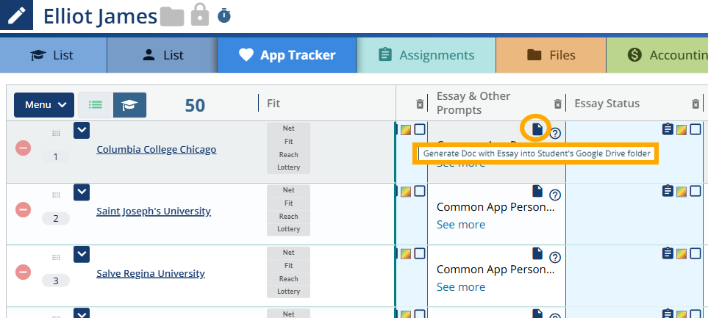Open the Files tab
The image size is (708, 318).
(x=551, y=55)
